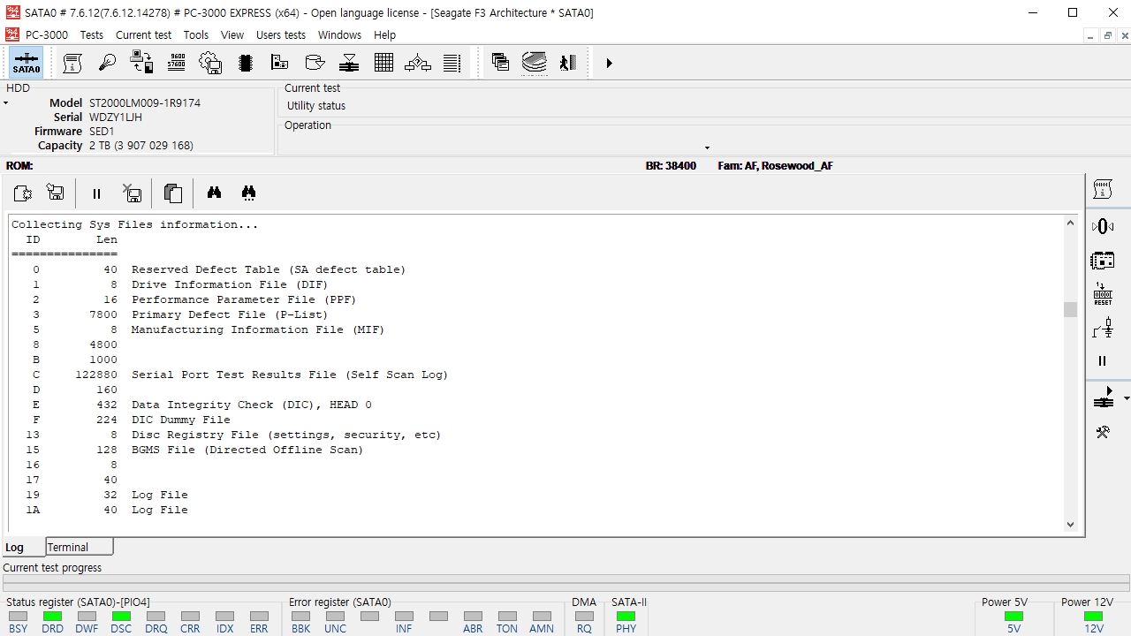The height and width of the screenshot is (636, 1131).
Task: Click the 9600/57600 baud rate icon
Action: point(176,63)
